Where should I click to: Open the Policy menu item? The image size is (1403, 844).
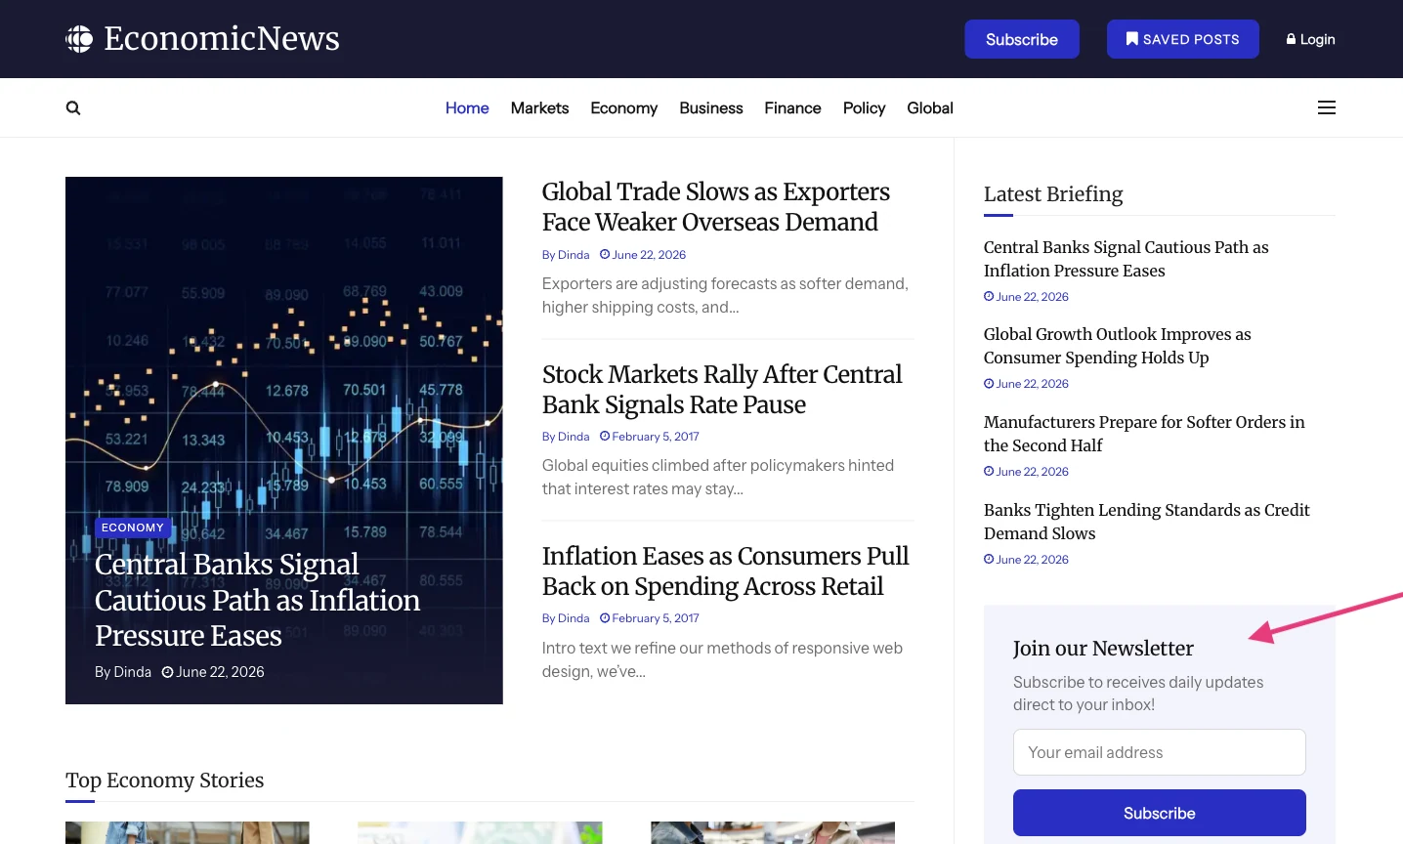864,108
